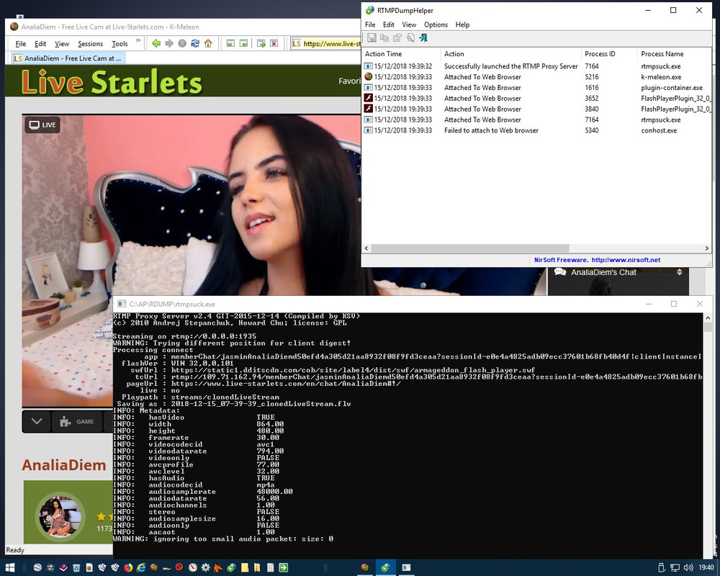The width and height of the screenshot is (720, 576).
Task: Select row with Process ID 3652
Action: tap(537, 99)
